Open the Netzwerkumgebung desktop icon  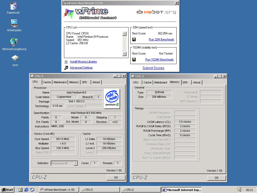tap(14, 42)
